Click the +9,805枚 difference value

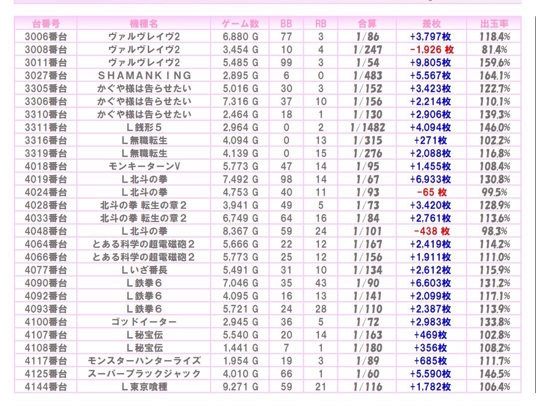430,62
